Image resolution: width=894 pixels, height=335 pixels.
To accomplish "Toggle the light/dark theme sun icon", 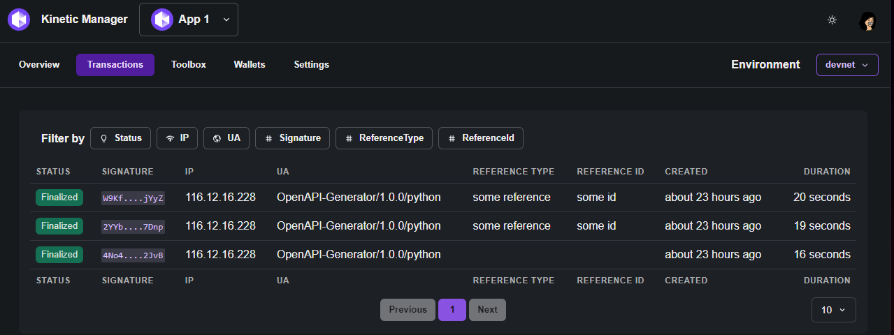I will (x=832, y=20).
